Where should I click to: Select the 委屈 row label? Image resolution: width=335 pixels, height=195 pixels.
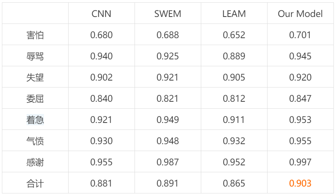pos(35,99)
